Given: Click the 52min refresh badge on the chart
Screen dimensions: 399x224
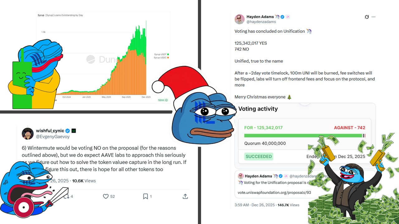Looking at the screenshot, I should (163, 100).
